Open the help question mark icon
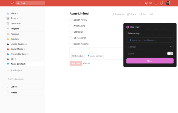The width and height of the screenshot is (178, 113). point(156,3)
